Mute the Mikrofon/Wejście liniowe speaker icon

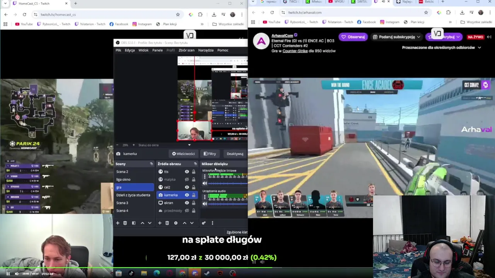[x=205, y=183]
